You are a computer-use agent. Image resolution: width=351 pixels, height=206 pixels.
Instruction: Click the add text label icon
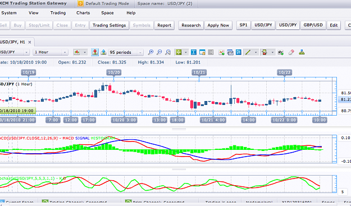[x=280, y=52]
